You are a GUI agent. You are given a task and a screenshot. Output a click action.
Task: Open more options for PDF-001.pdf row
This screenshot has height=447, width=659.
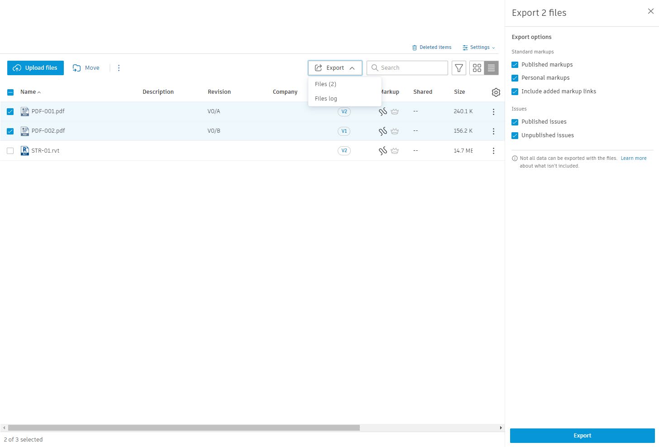coord(493,112)
